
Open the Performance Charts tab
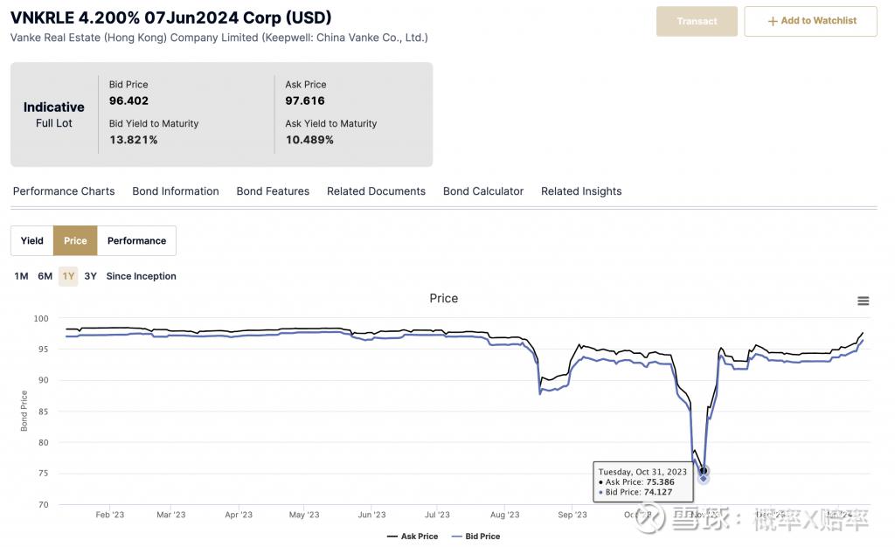click(64, 191)
